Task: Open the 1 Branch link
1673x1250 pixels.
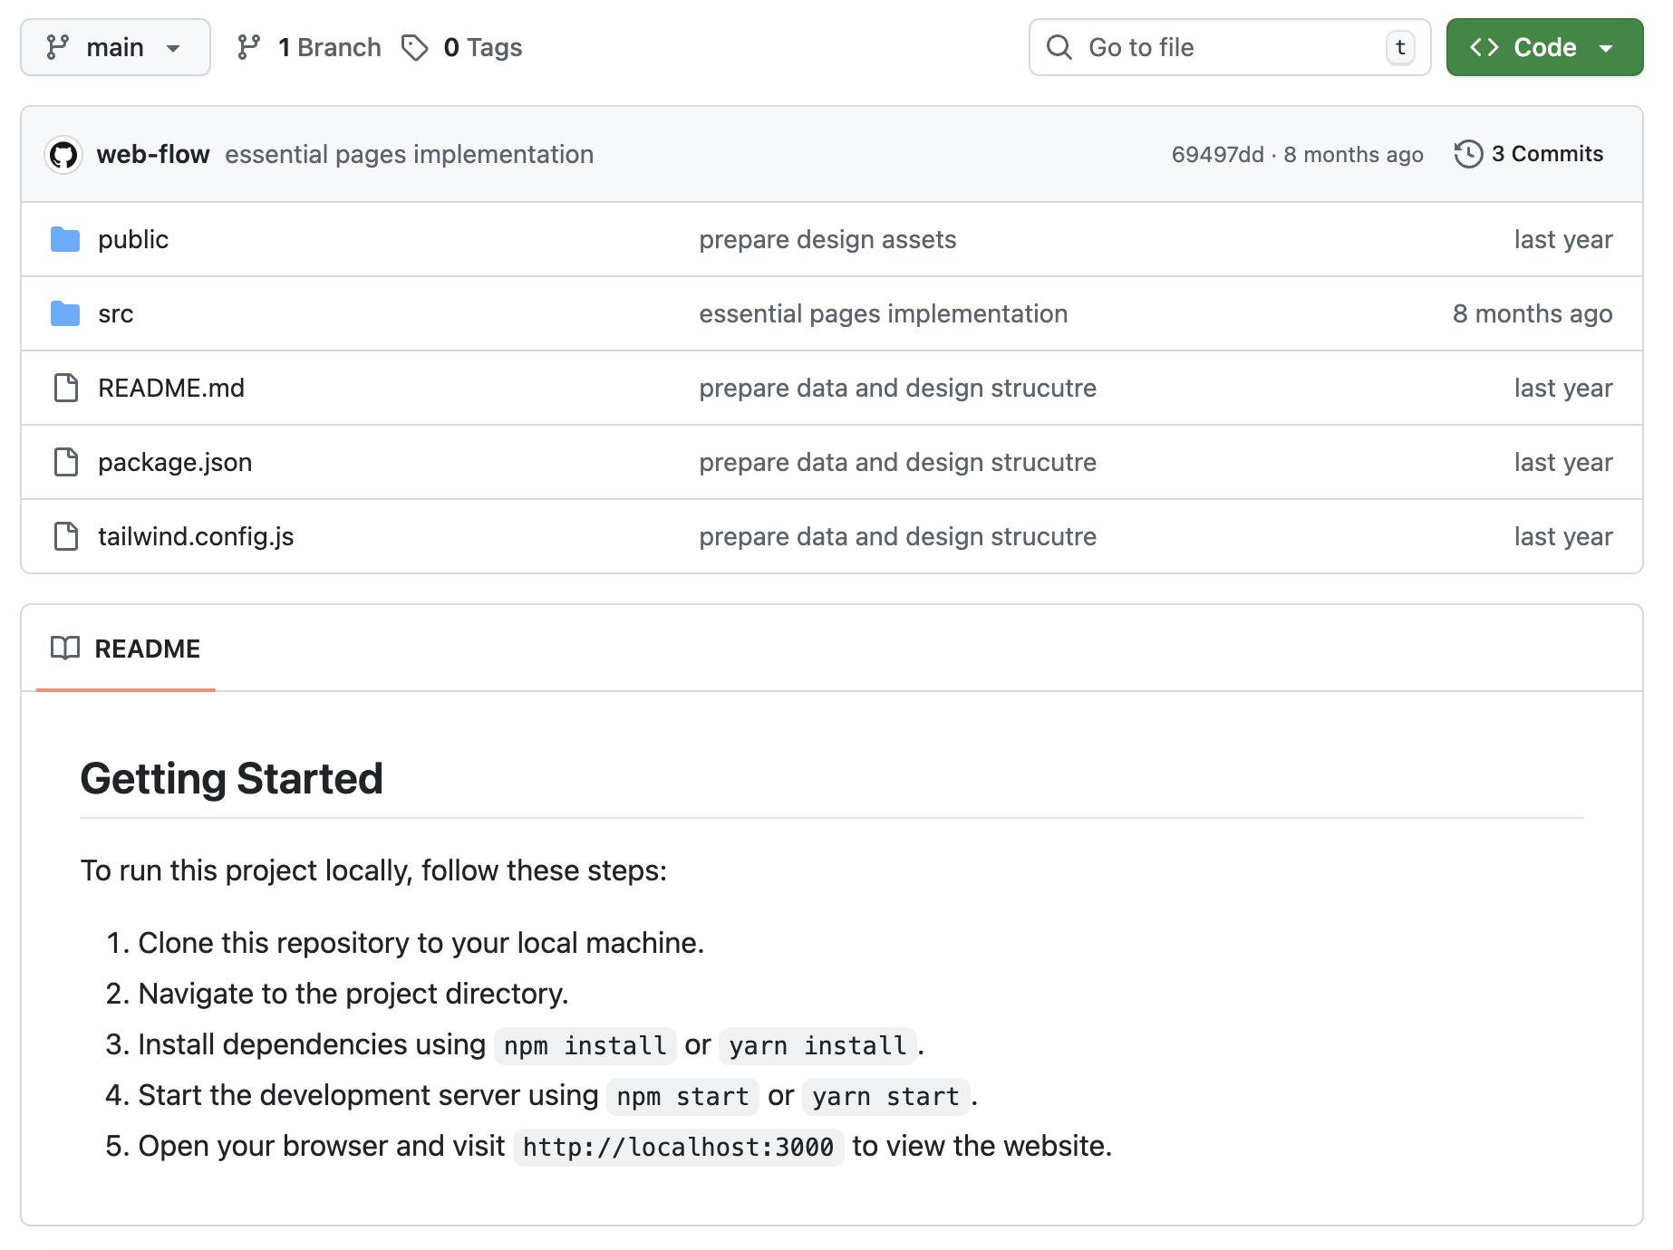Action: (x=309, y=48)
